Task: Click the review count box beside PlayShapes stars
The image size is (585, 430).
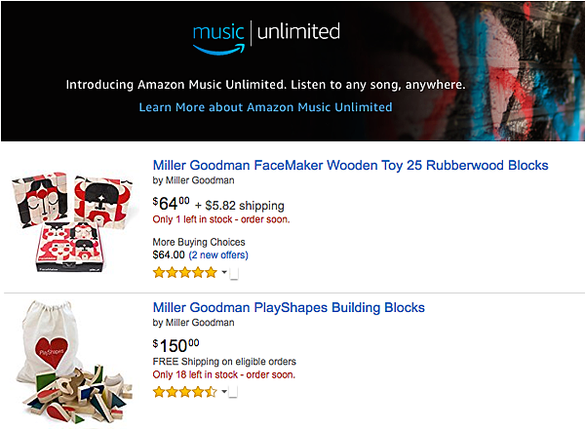Action: pos(233,392)
